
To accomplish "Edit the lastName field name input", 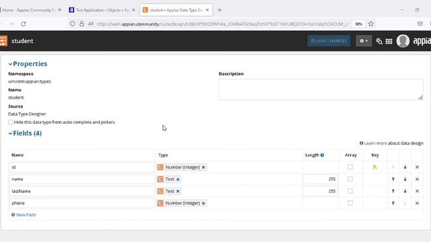I will pyautogui.click(x=81, y=191).
